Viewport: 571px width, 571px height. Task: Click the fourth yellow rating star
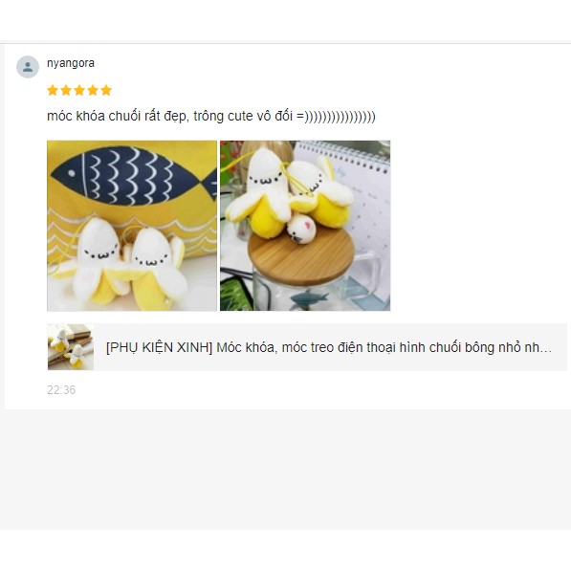tap(93, 90)
